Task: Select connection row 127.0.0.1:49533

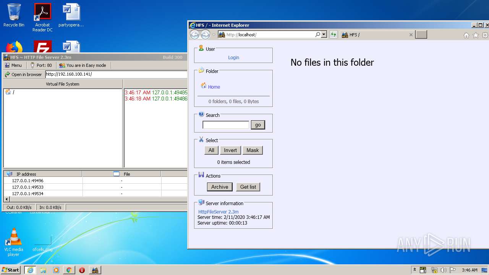Action: 28,187
